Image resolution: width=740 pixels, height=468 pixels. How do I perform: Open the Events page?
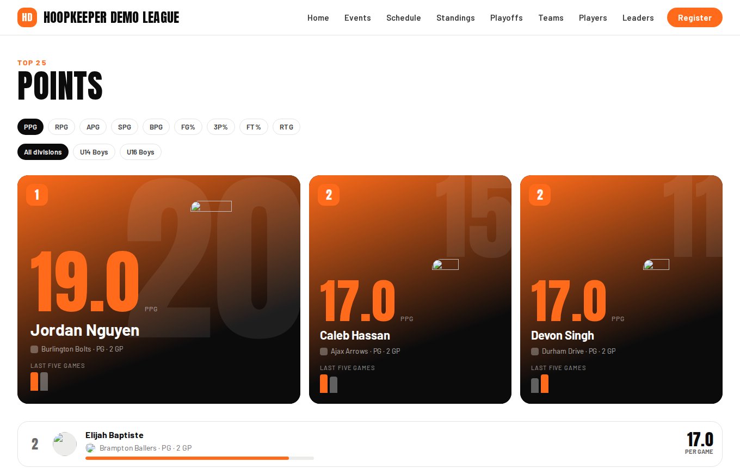click(x=357, y=17)
